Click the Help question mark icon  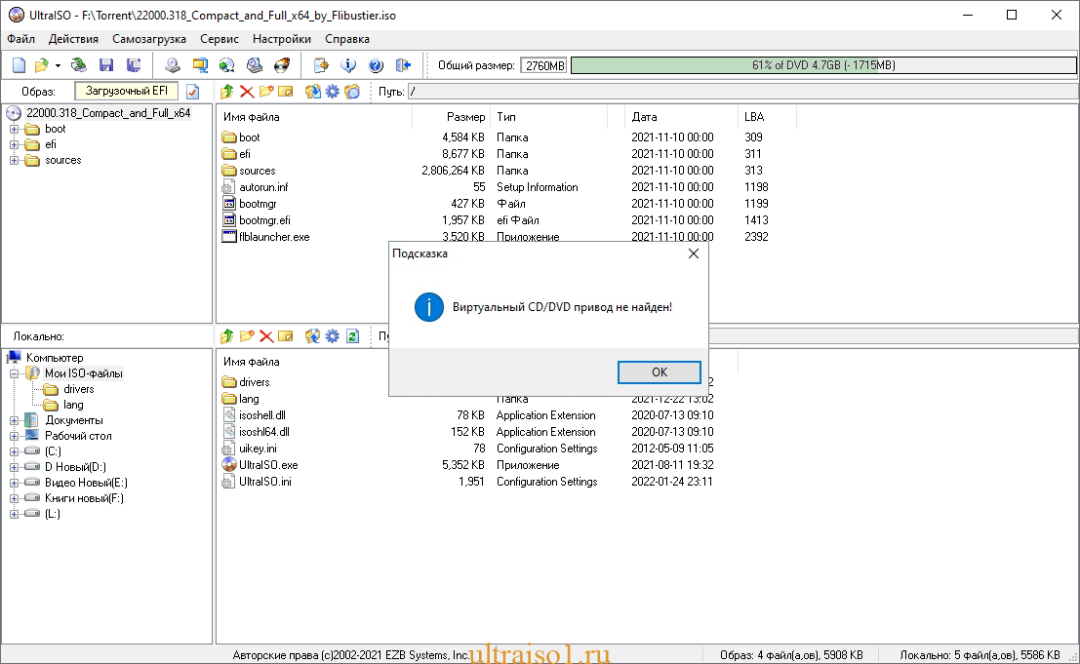coord(376,65)
